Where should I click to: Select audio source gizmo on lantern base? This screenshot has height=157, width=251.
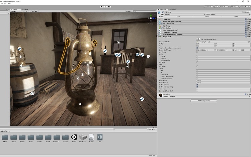(80, 104)
